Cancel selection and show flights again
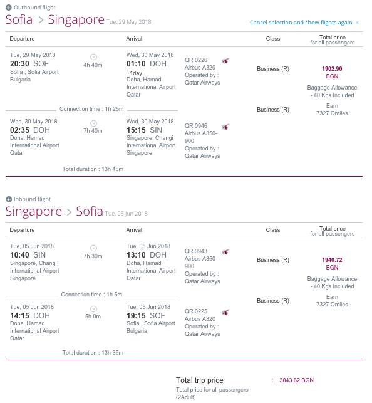 tap(301, 23)
